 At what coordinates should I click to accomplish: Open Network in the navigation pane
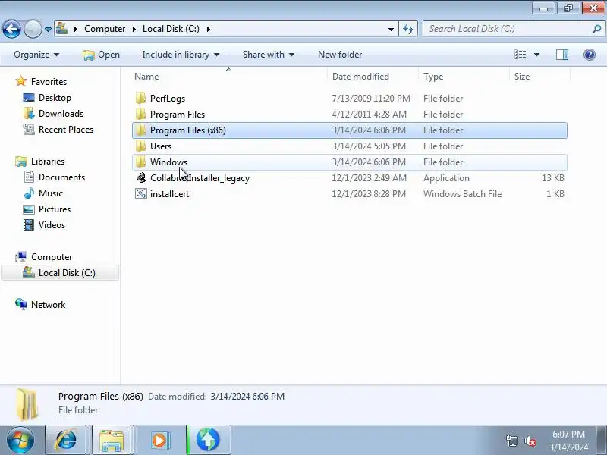coord(48,305)
